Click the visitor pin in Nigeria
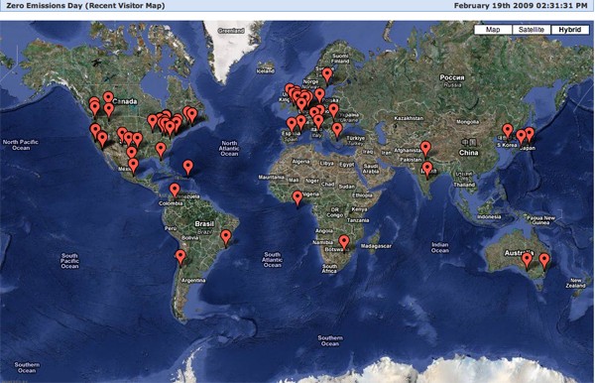Viewport: 595px width, 383px height. point(297,198)
